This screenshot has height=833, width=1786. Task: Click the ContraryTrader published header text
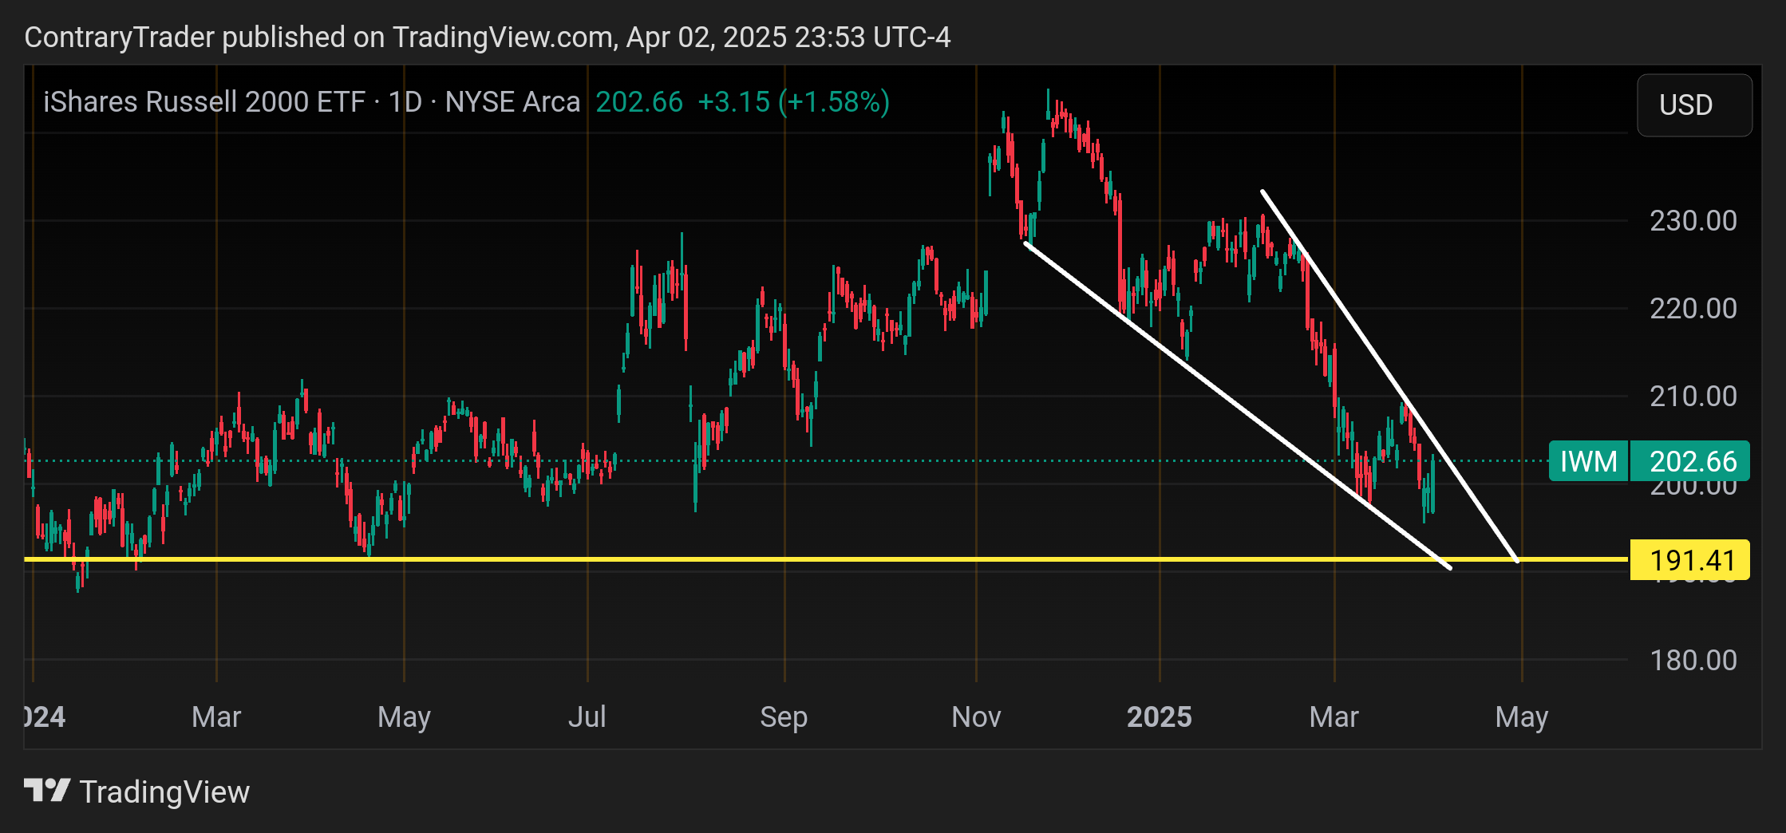coord(488,37)
